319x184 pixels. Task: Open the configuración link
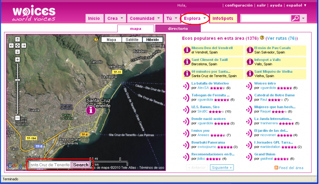[x=239, y=5]
